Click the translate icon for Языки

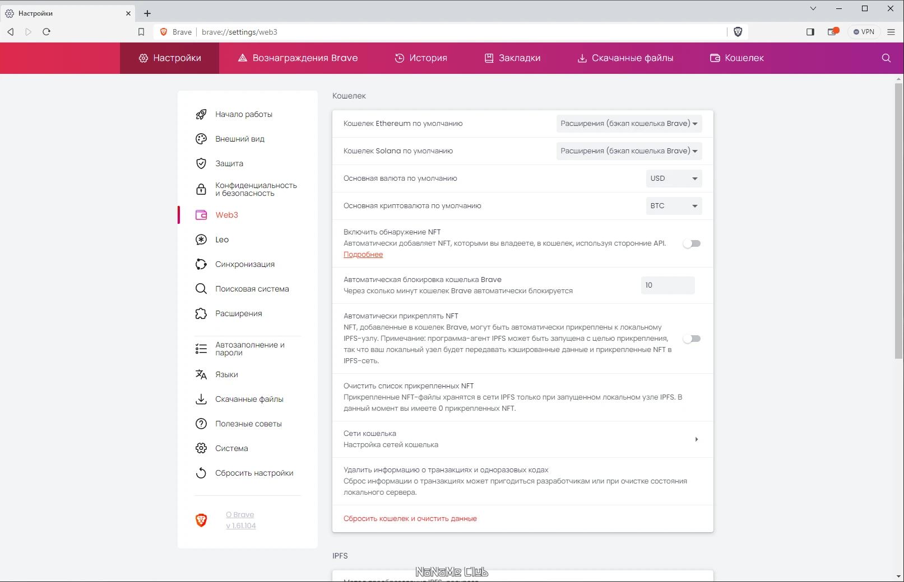tap(201, 374)
